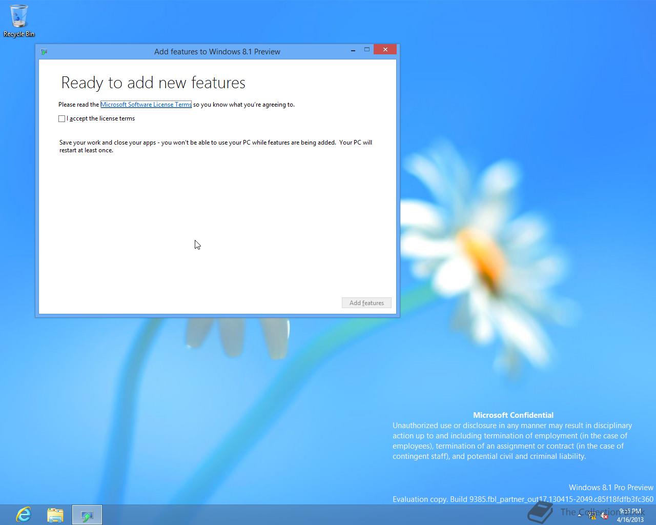This screenshot has height=525, width=656.
Task: Click the 'Ready to add new features' heading
Action: pos(153,83)
